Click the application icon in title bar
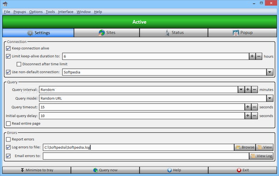Viewport: 279px width, 176px height. [5, 3]
